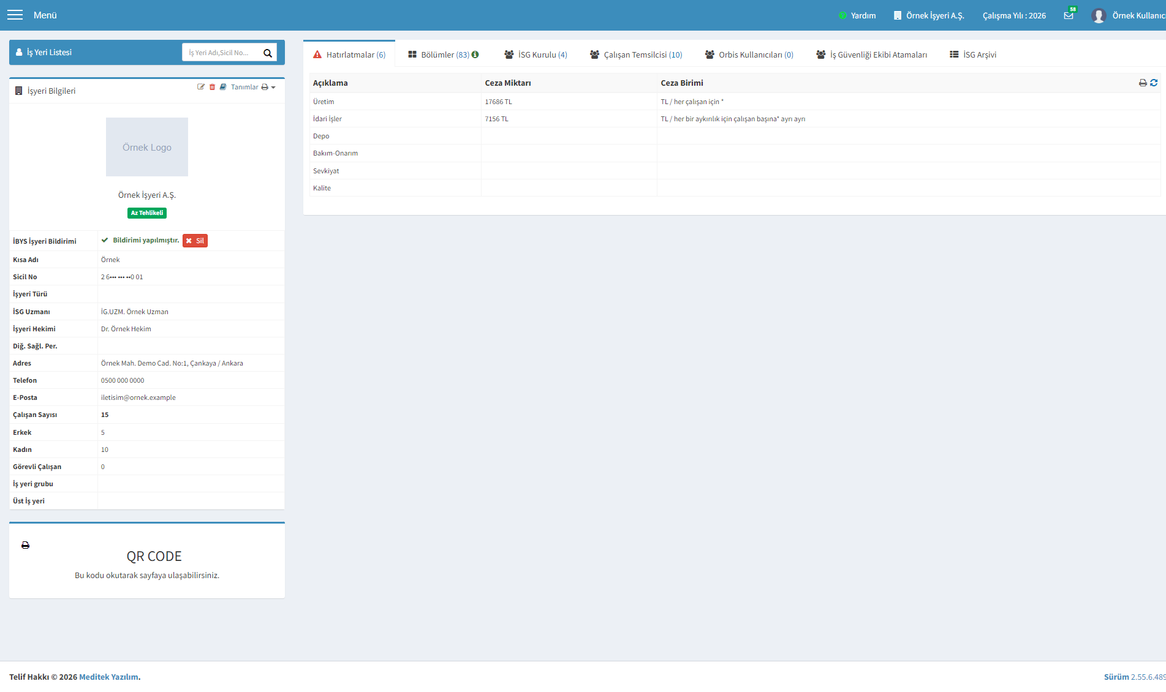1166x692 pixels.
Task: Delete workplace with the red trash icon
Action: (x=212, y=87)
